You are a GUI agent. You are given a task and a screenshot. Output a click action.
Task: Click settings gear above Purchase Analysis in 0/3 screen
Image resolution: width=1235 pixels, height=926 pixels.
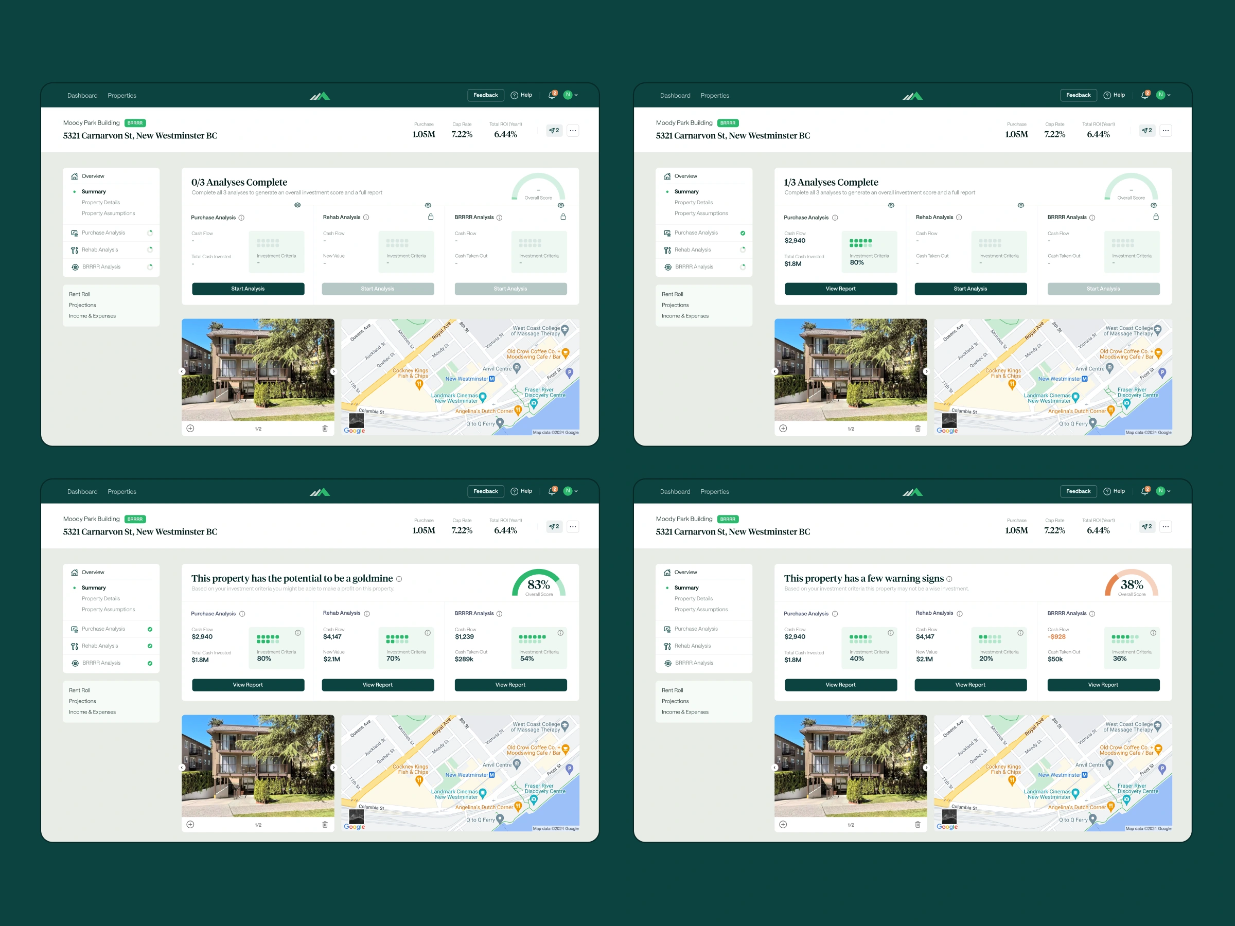(297, 205)
